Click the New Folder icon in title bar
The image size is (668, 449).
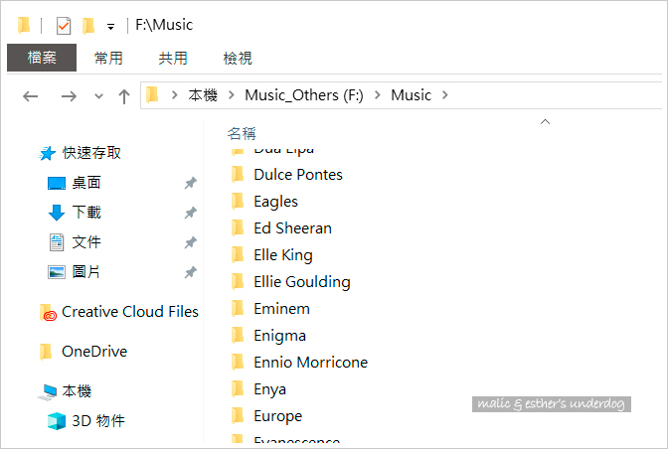point(88,26)
